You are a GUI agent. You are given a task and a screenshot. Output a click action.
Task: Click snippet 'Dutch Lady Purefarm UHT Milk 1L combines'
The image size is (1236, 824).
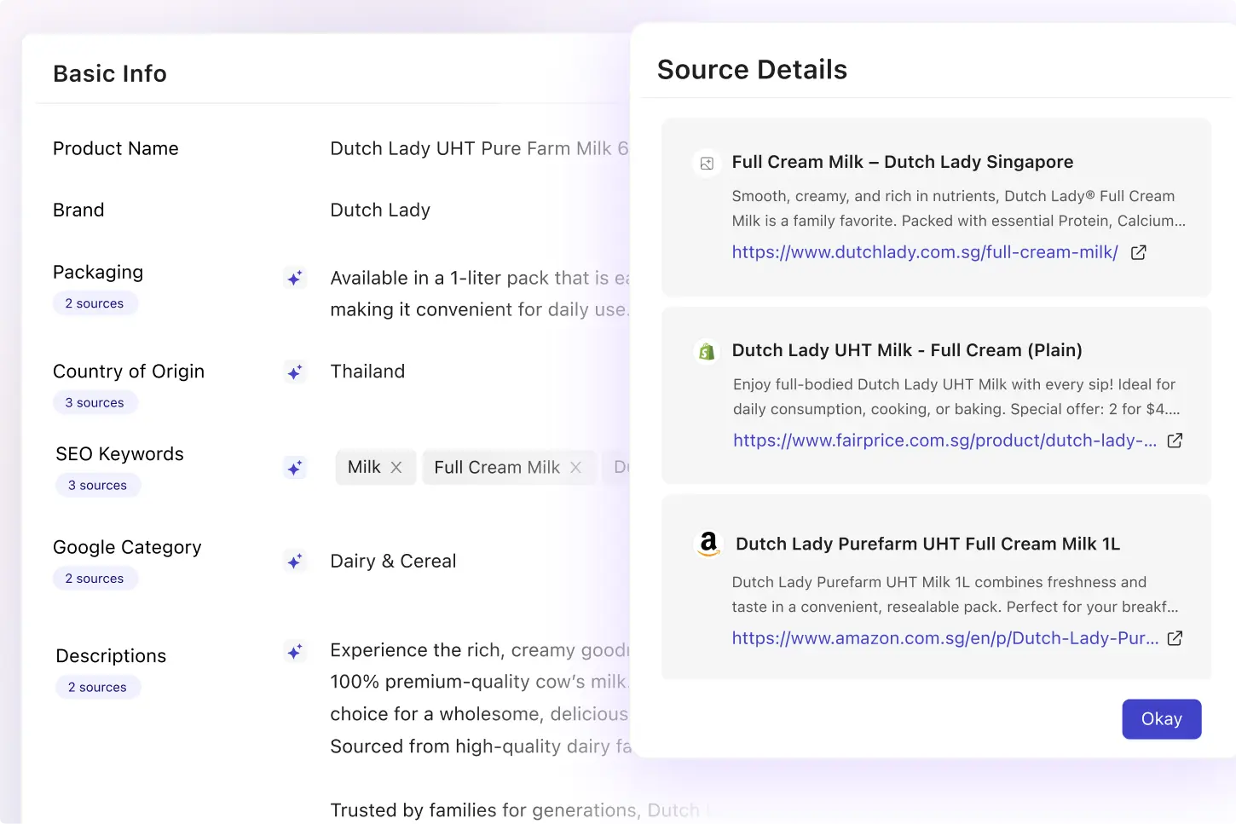click(955, 595)
